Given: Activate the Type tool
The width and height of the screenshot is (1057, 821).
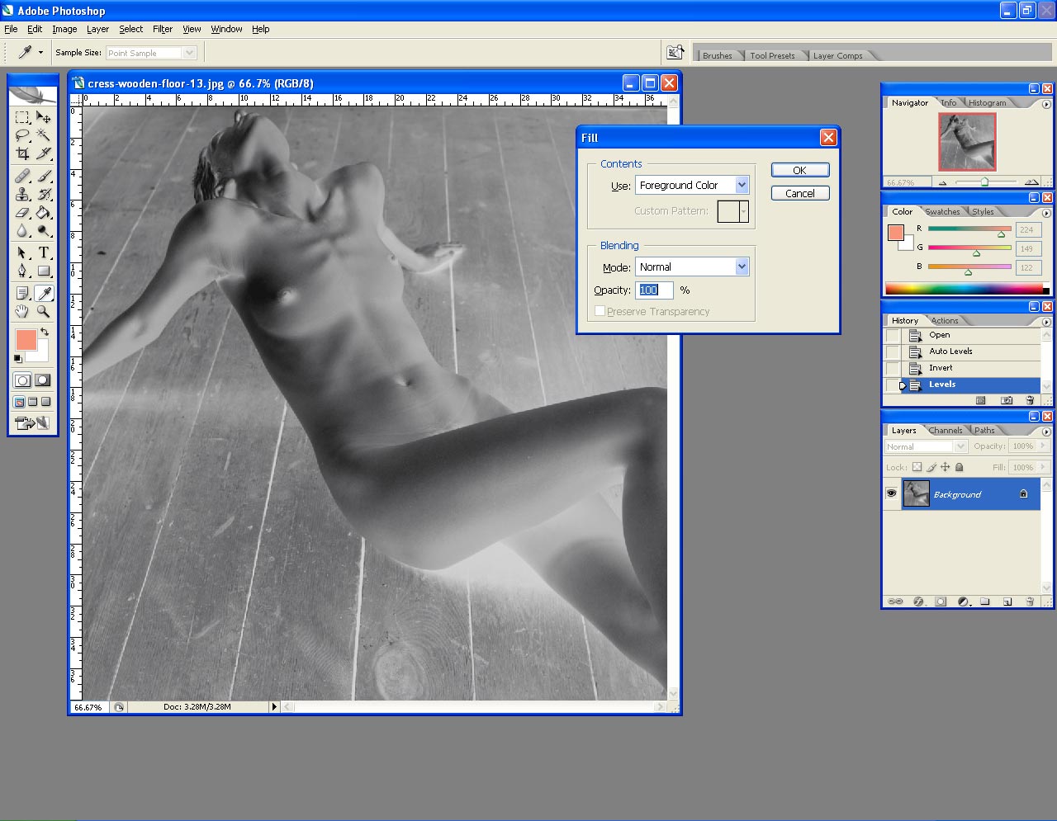Looking at the screenshot, I should point(44,252).
